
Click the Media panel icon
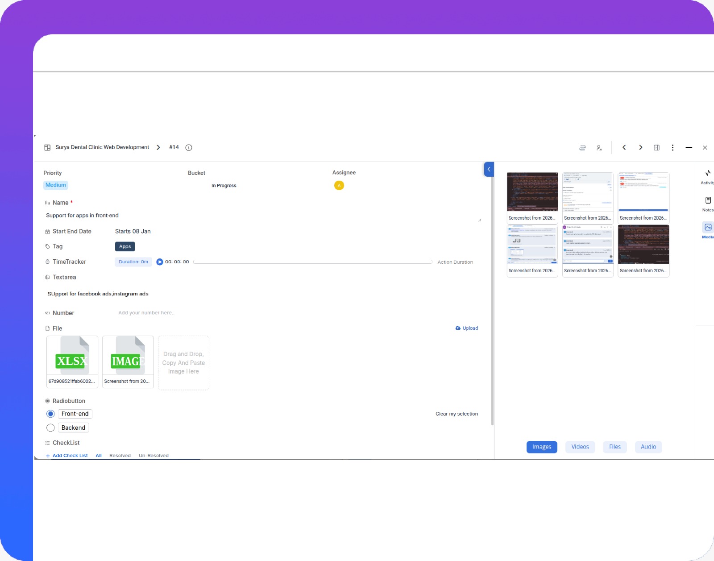(708, 227)
